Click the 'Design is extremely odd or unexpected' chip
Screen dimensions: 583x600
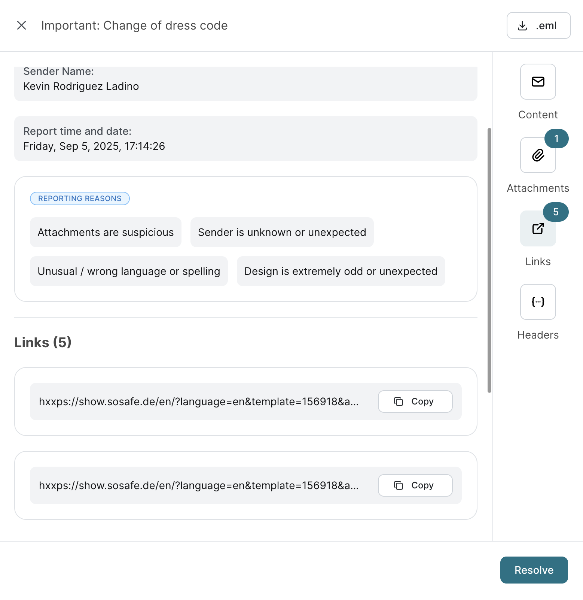pyautogui.click(x=341, y=271)
